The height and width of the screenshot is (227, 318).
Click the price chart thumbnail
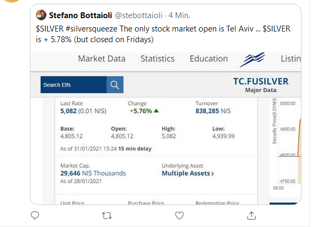pyautogui.click(x=286, y=144)
